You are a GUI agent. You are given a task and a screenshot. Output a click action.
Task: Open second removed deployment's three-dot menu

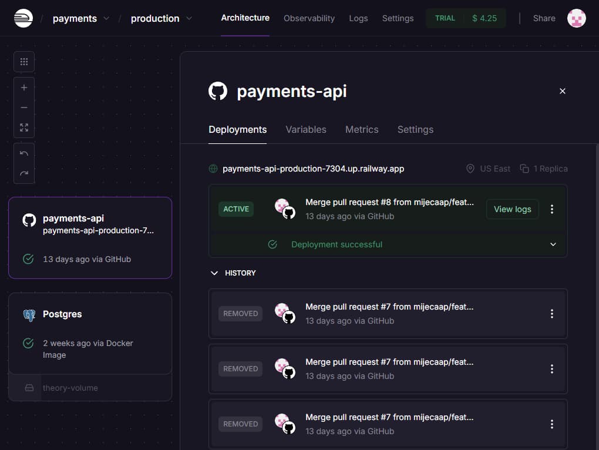tap(551, 369)
